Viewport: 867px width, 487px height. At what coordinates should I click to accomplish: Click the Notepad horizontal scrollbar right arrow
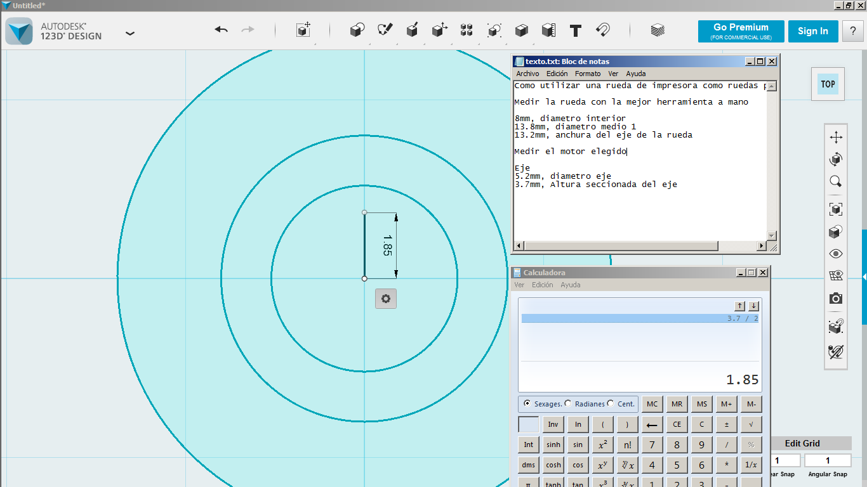click(762, 246)
